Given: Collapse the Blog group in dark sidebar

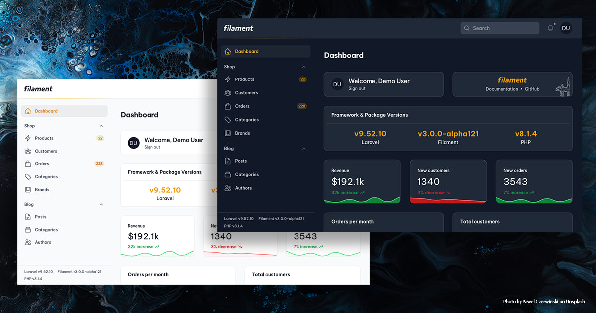Looking at the screenshot, I should (304, 149).
